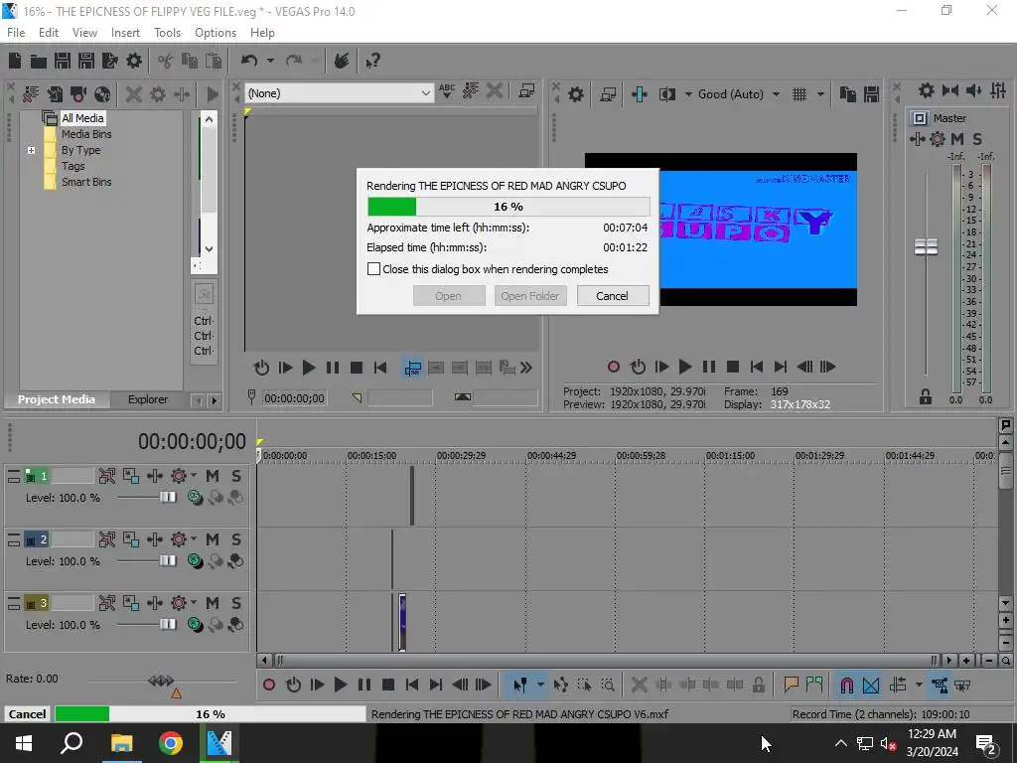Open the View menu
This screenshot has height=763, width=1017.
[84, 33]
